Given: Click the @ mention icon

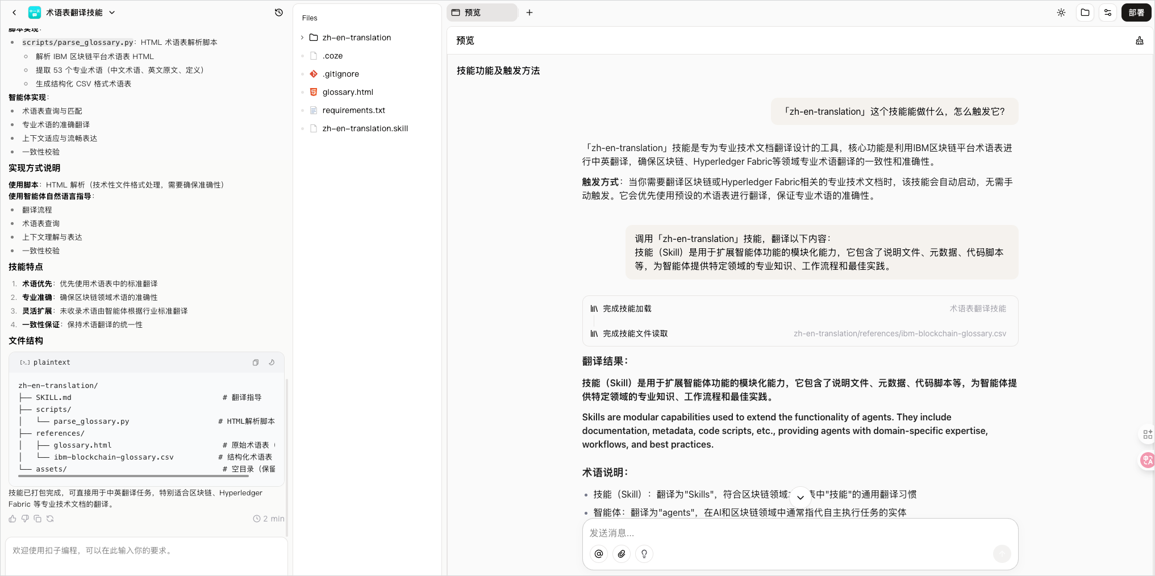Looking at the screenshot, I should 599,554.
